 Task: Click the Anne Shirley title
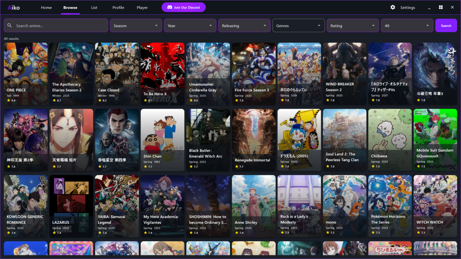pyautogui.click(x=246, y=223)
